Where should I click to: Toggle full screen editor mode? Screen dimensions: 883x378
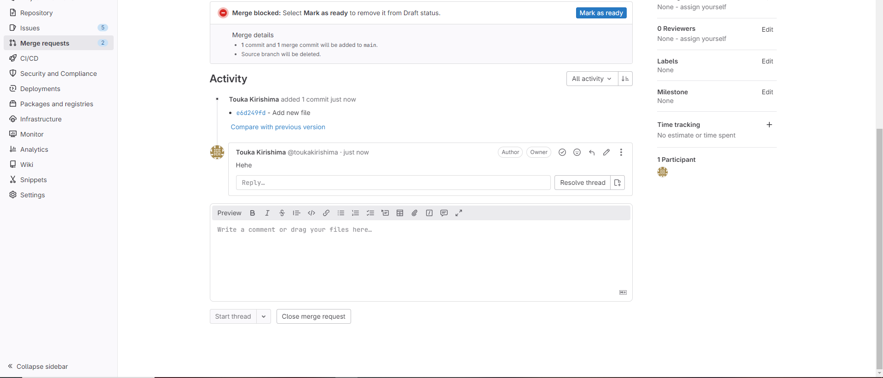(x=459, y=213)
